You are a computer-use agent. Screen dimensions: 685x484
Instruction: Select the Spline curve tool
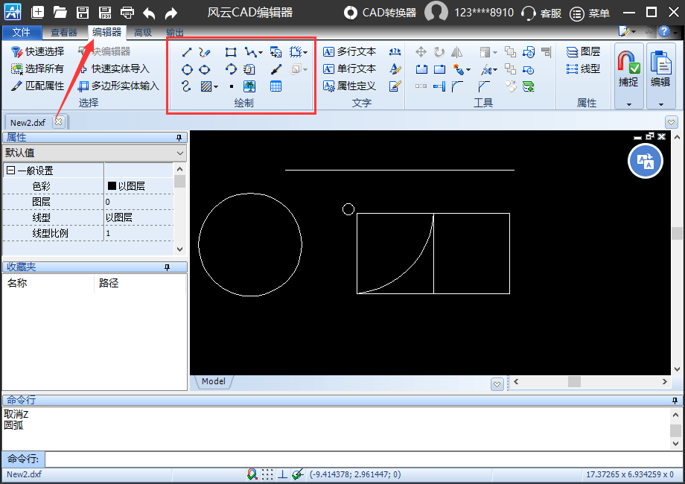(x=187, y=86)
